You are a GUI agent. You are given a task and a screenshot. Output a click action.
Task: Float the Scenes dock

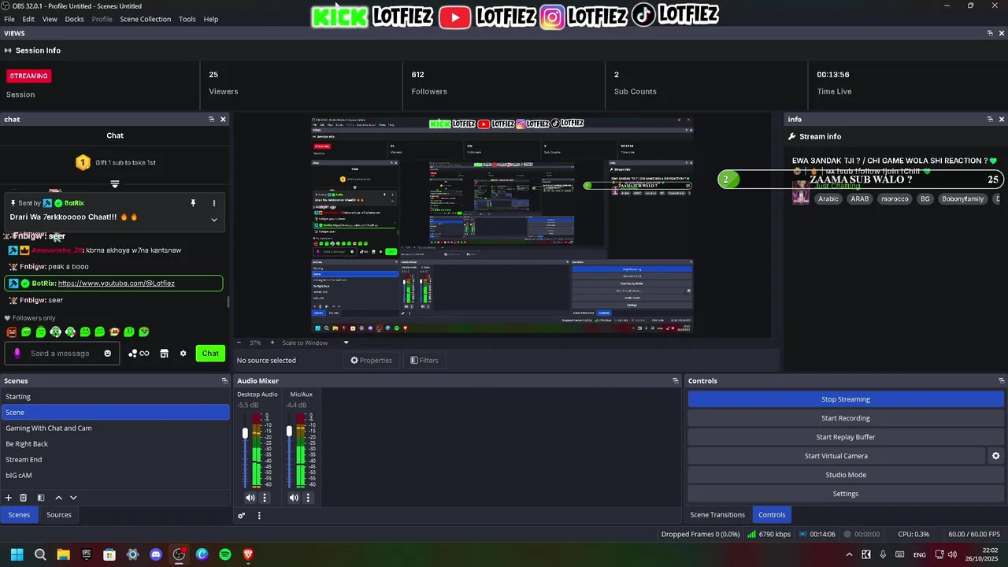coord(224,380)
